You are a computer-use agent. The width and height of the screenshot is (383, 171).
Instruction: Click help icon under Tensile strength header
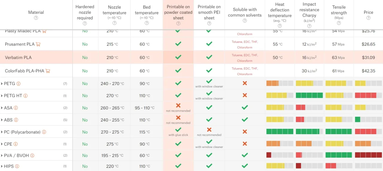(x=339, y=23)
